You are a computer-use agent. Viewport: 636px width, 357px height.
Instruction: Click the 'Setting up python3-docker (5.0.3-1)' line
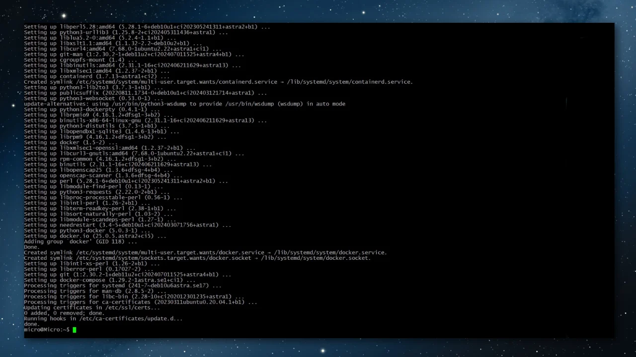click(87, 230)
